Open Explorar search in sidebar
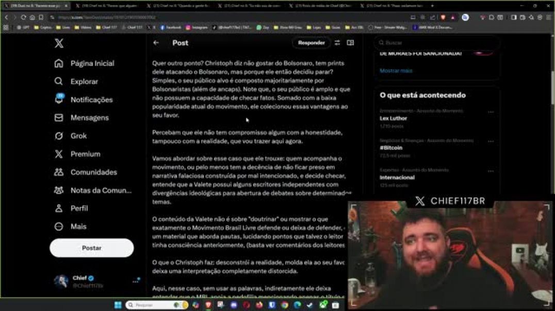Screen dimensions: 555x311 pyautogui.click(x=59, y=81)
